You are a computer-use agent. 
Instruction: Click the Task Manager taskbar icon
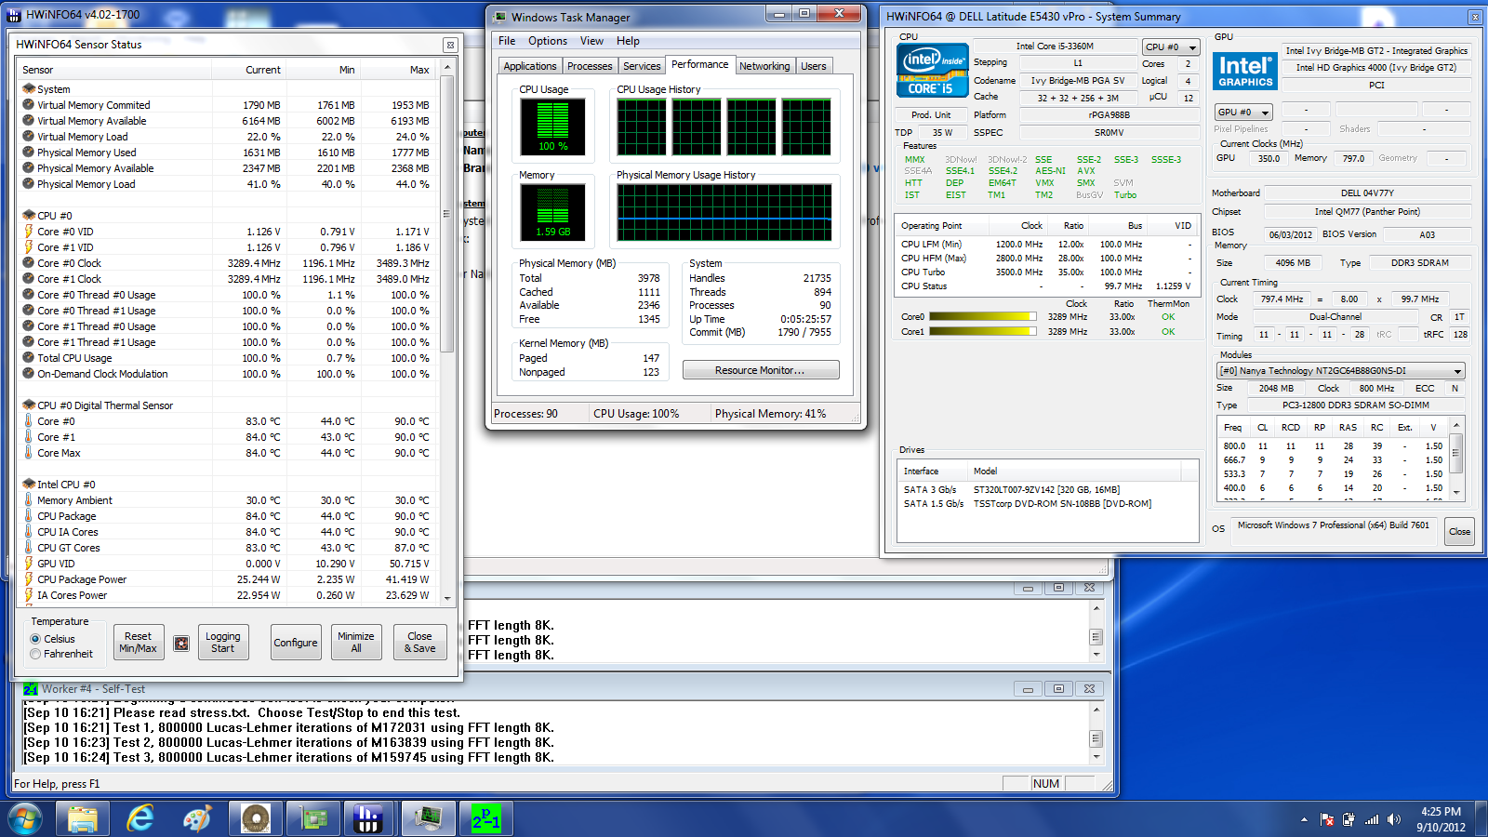[428, 818]
